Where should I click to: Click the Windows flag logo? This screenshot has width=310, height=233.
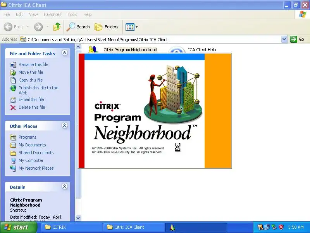click(303, 14)
